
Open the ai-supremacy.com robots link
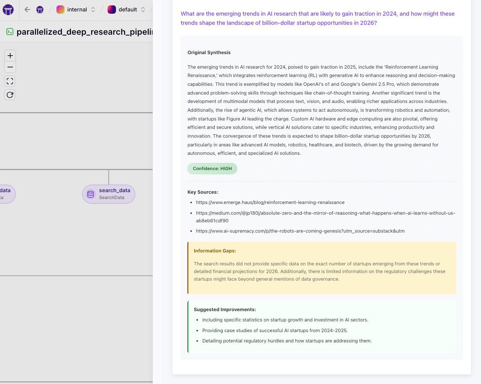click(300, 231)
